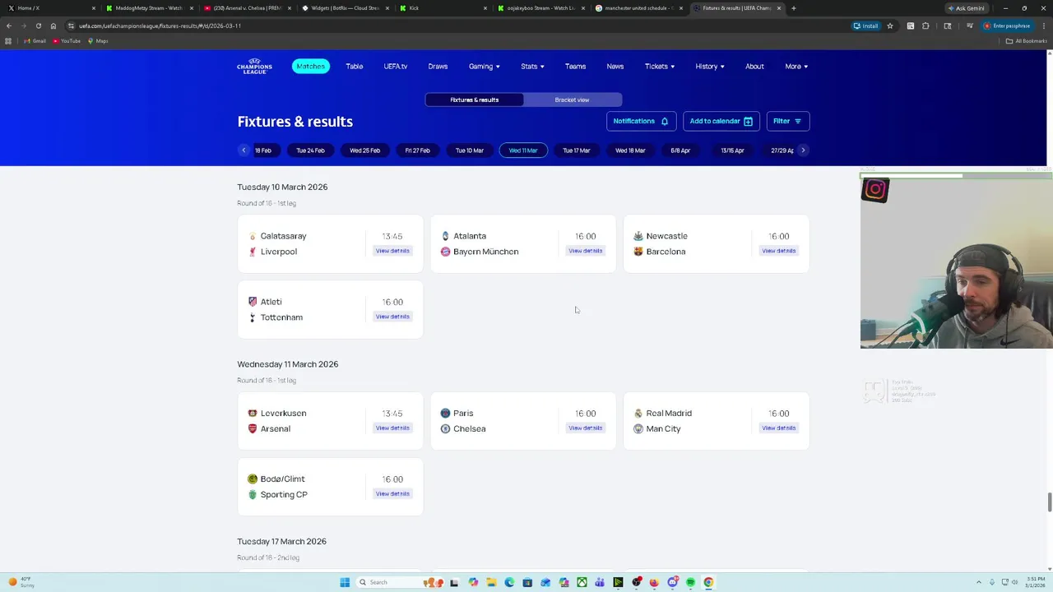The height and width of the screenshot is (592, 1053).
Task: Select the Tue 24 Feb date
Action: click(x=311, y=150)
